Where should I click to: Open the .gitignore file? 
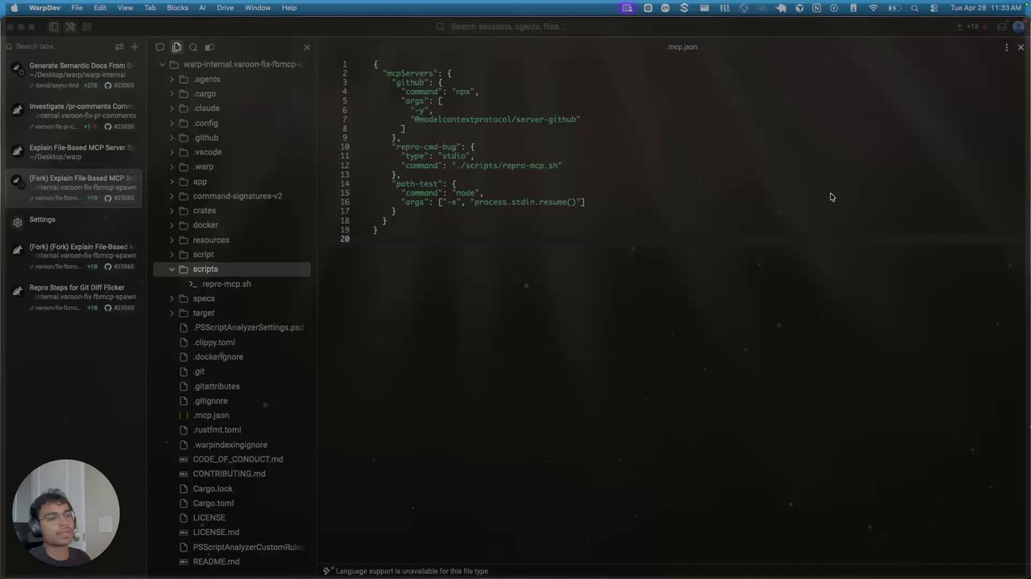232,400
